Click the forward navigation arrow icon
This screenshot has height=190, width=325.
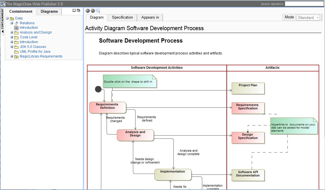[92, 11]
